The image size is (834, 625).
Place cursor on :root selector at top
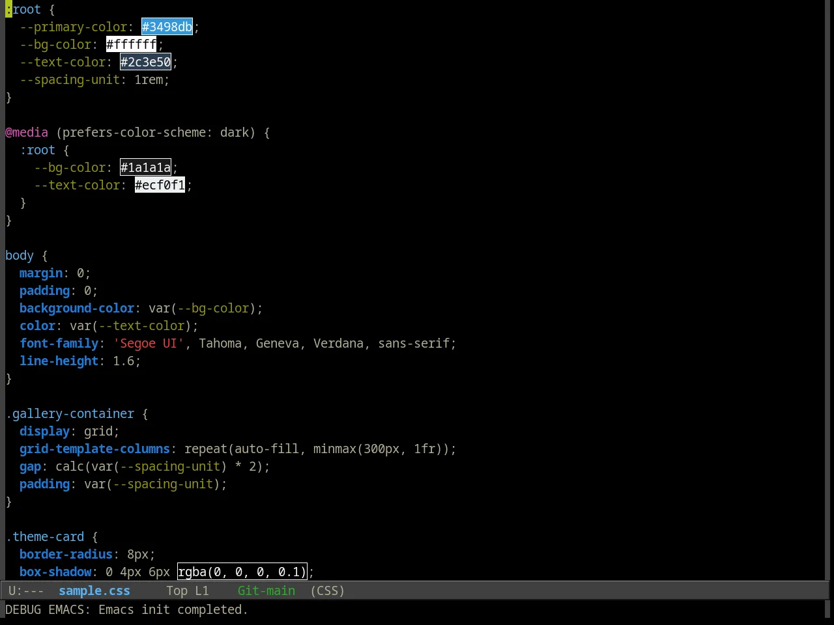click(23, 9)
